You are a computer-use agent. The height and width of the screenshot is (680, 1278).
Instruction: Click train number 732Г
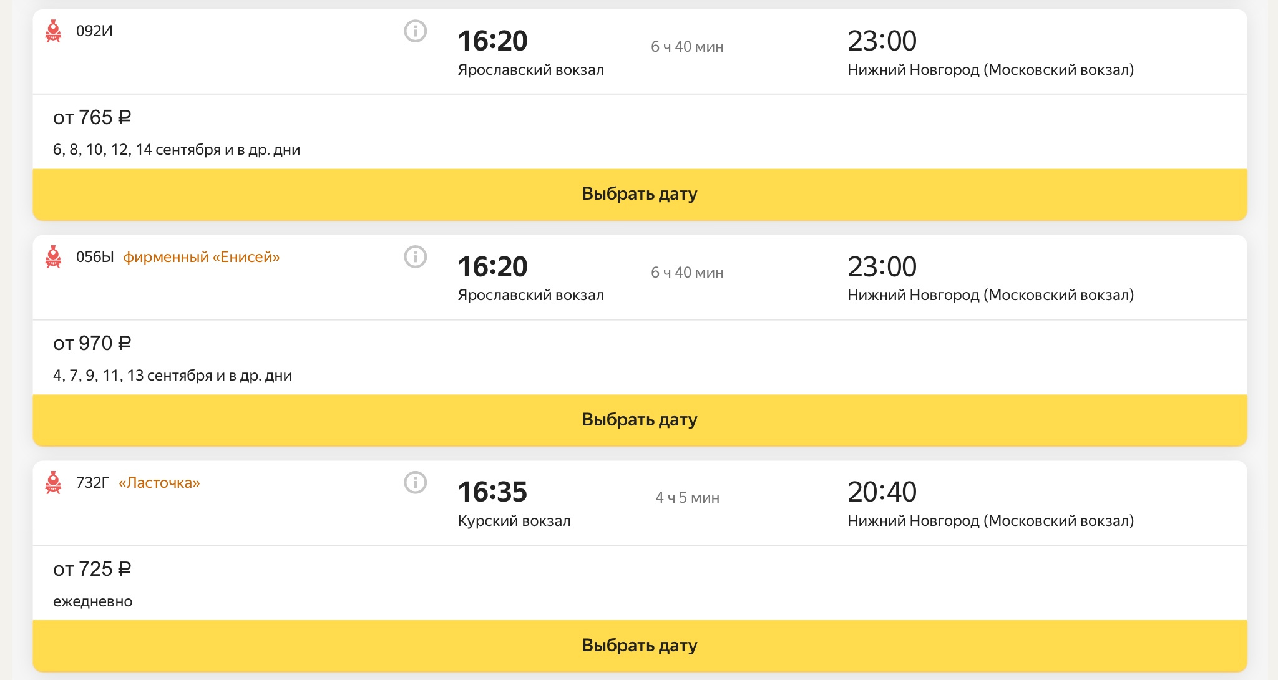click(92, 483)
